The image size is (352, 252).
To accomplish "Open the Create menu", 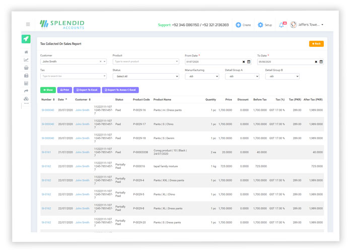I will 243,25.
